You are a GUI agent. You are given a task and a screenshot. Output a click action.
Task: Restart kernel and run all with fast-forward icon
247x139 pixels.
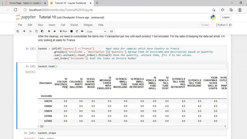click(x=82, y=31)
